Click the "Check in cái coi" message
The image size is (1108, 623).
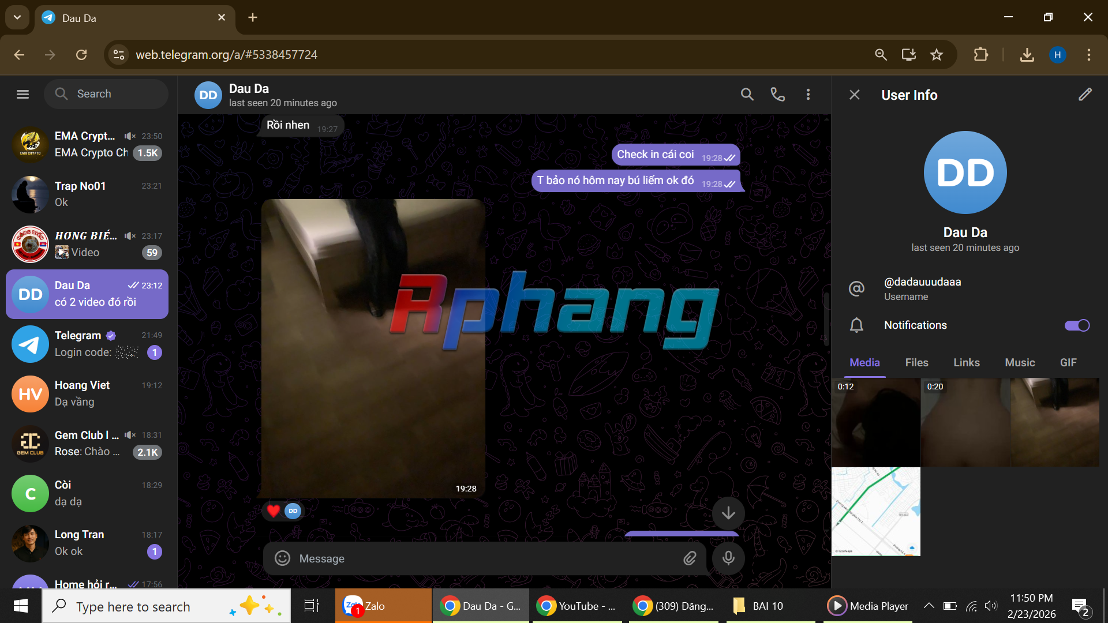tap(675, 155)
